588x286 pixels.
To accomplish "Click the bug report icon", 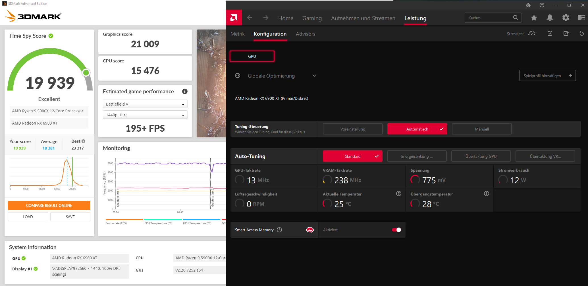I will (528, 5).
